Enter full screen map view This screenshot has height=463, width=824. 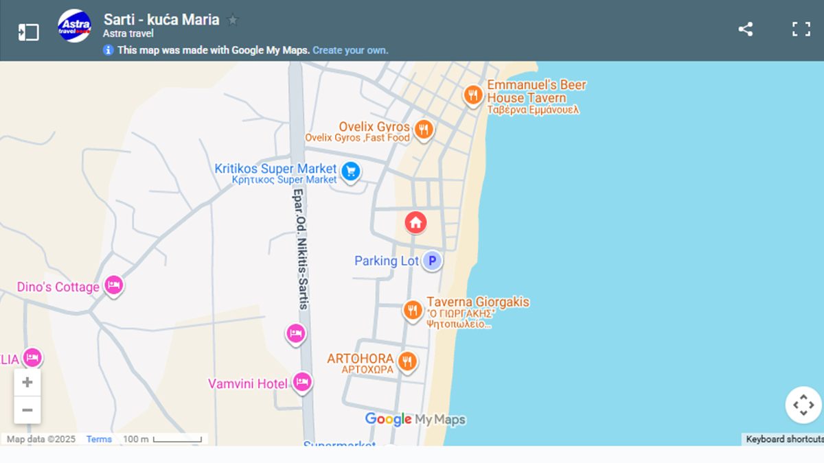coord(801,29)
